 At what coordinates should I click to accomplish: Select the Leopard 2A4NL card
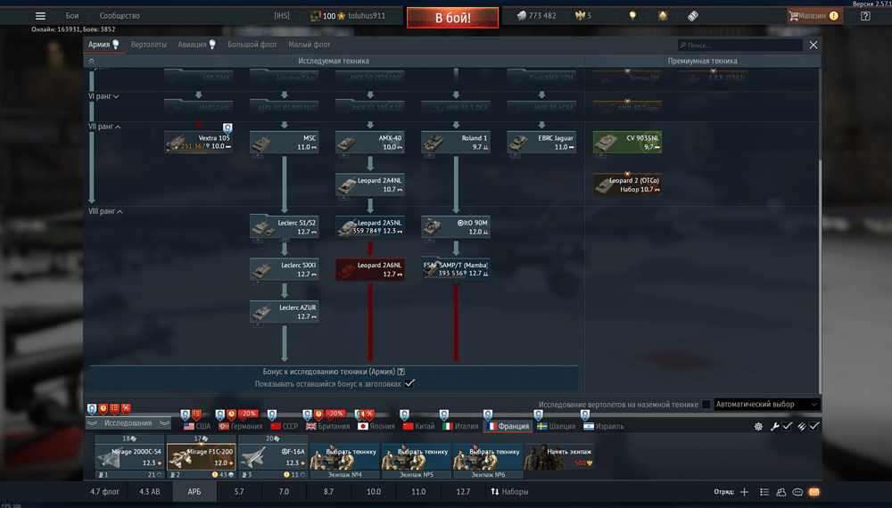[x=370, y=184]
